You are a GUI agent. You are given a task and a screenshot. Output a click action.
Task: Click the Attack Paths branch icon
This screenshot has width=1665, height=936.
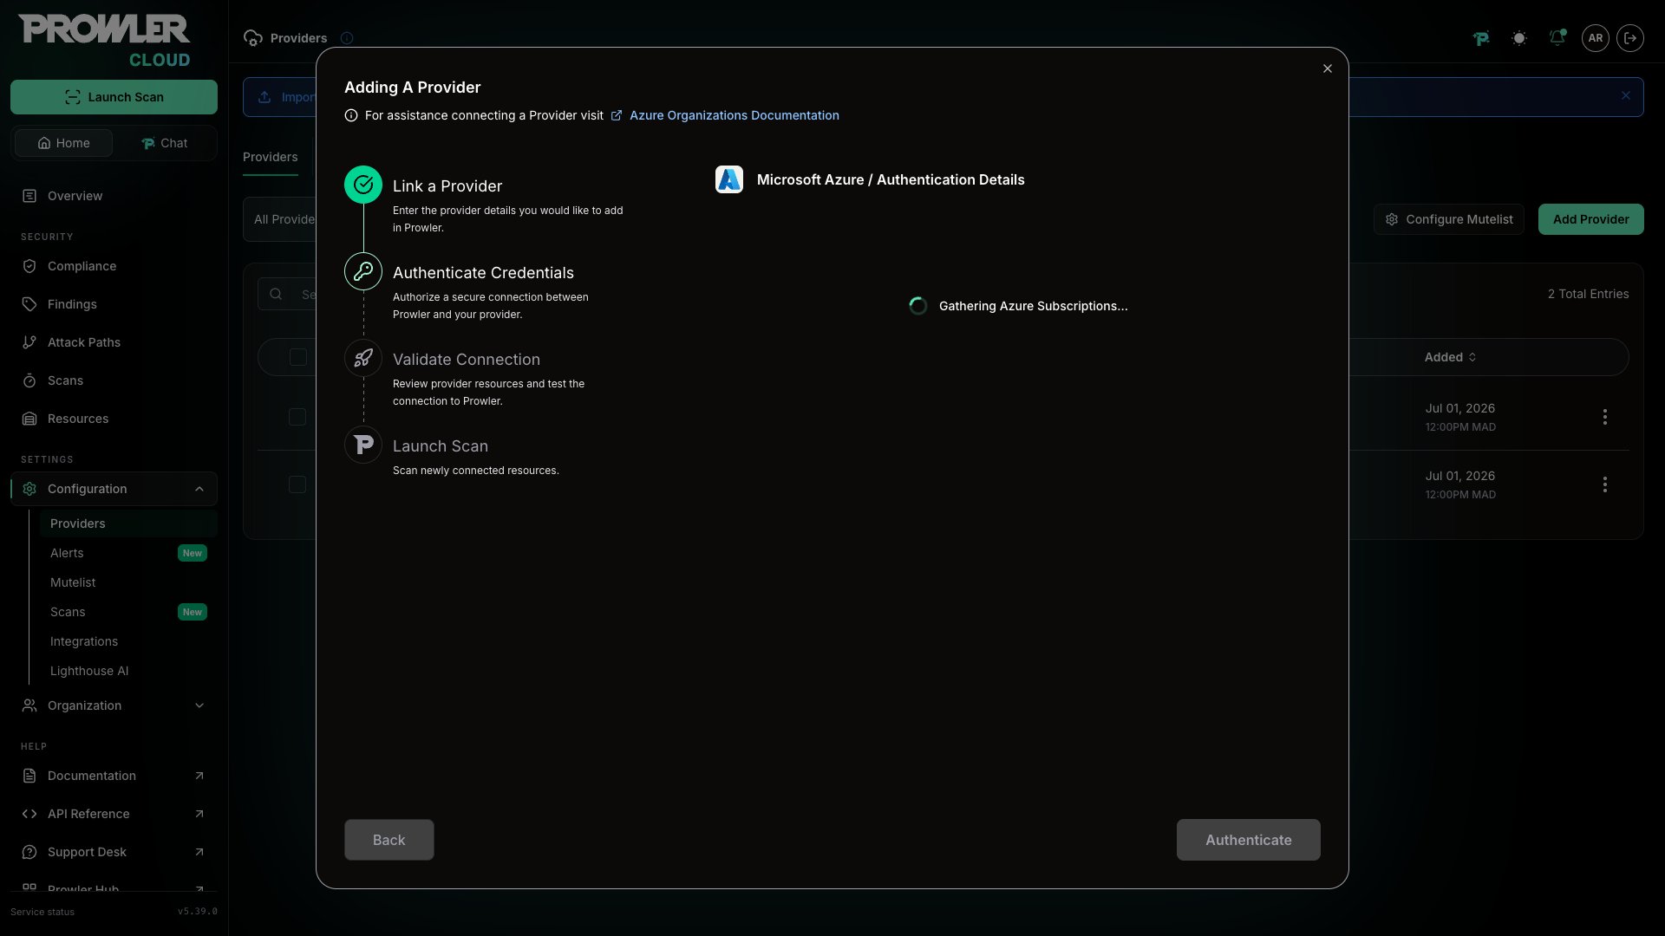29,342
